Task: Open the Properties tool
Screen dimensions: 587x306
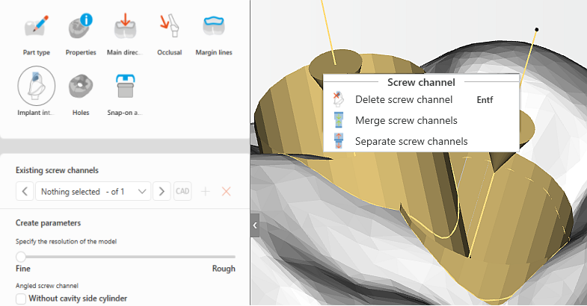Action: coord(81,35)
